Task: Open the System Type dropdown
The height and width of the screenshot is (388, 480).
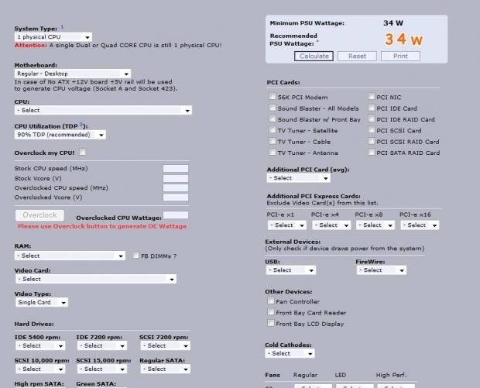Action: pos(53,37)
